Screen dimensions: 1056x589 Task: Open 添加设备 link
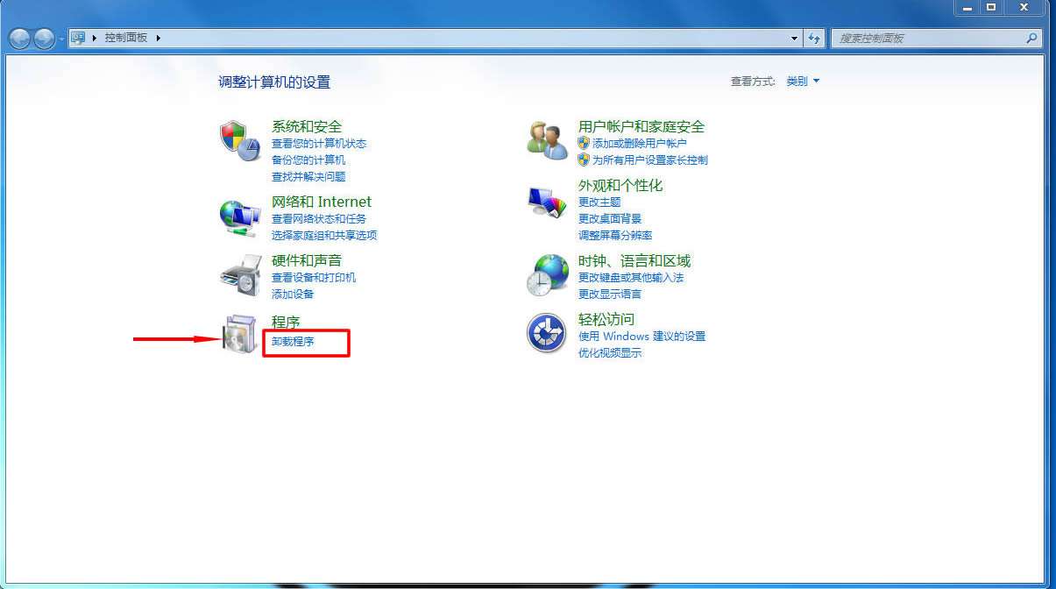tap(293, 294)
